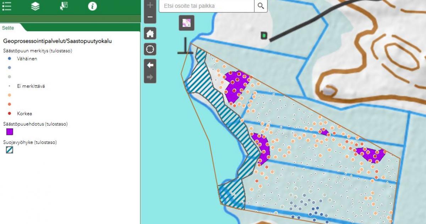The height and width of the screenshot is (224, 426).
Task: Go forward to next map extent
Action: (150, 77)
